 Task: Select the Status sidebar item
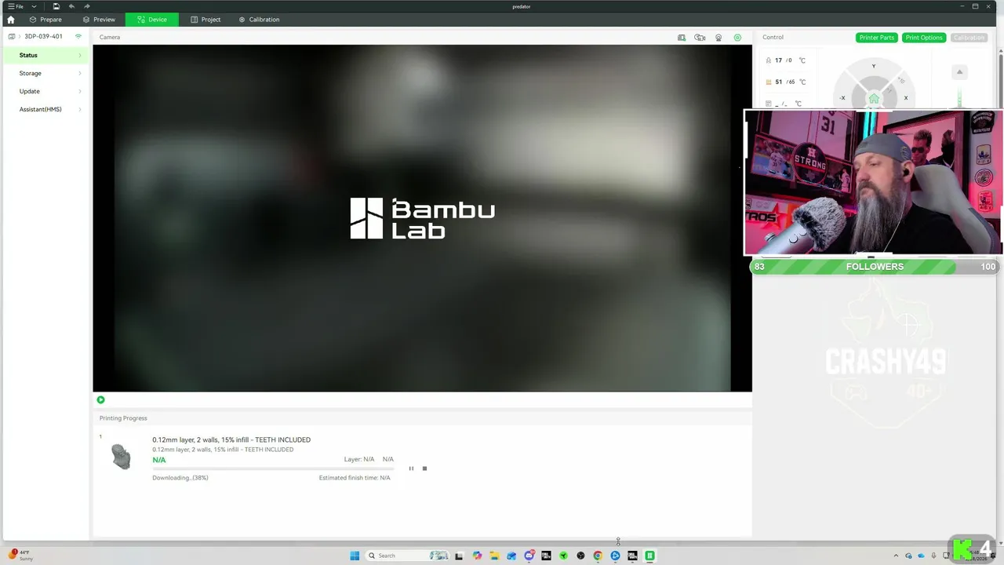44,55
